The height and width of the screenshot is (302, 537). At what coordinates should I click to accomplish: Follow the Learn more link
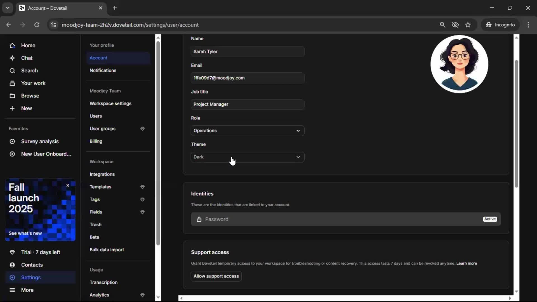(467, 263)
